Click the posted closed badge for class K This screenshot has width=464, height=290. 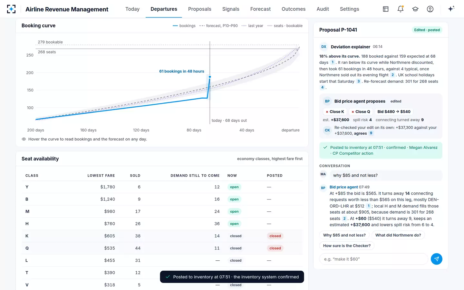(x=275, y=236)
